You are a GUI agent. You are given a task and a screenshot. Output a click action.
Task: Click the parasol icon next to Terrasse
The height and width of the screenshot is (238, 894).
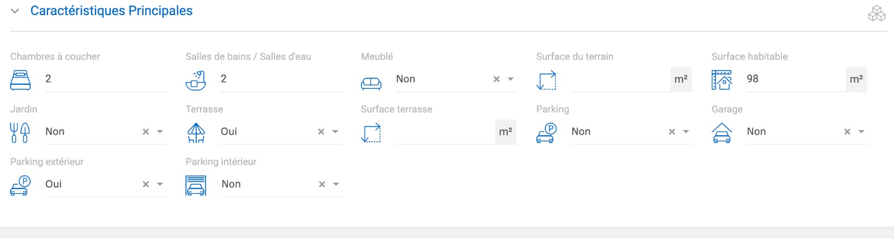click(x=196, y=132)
